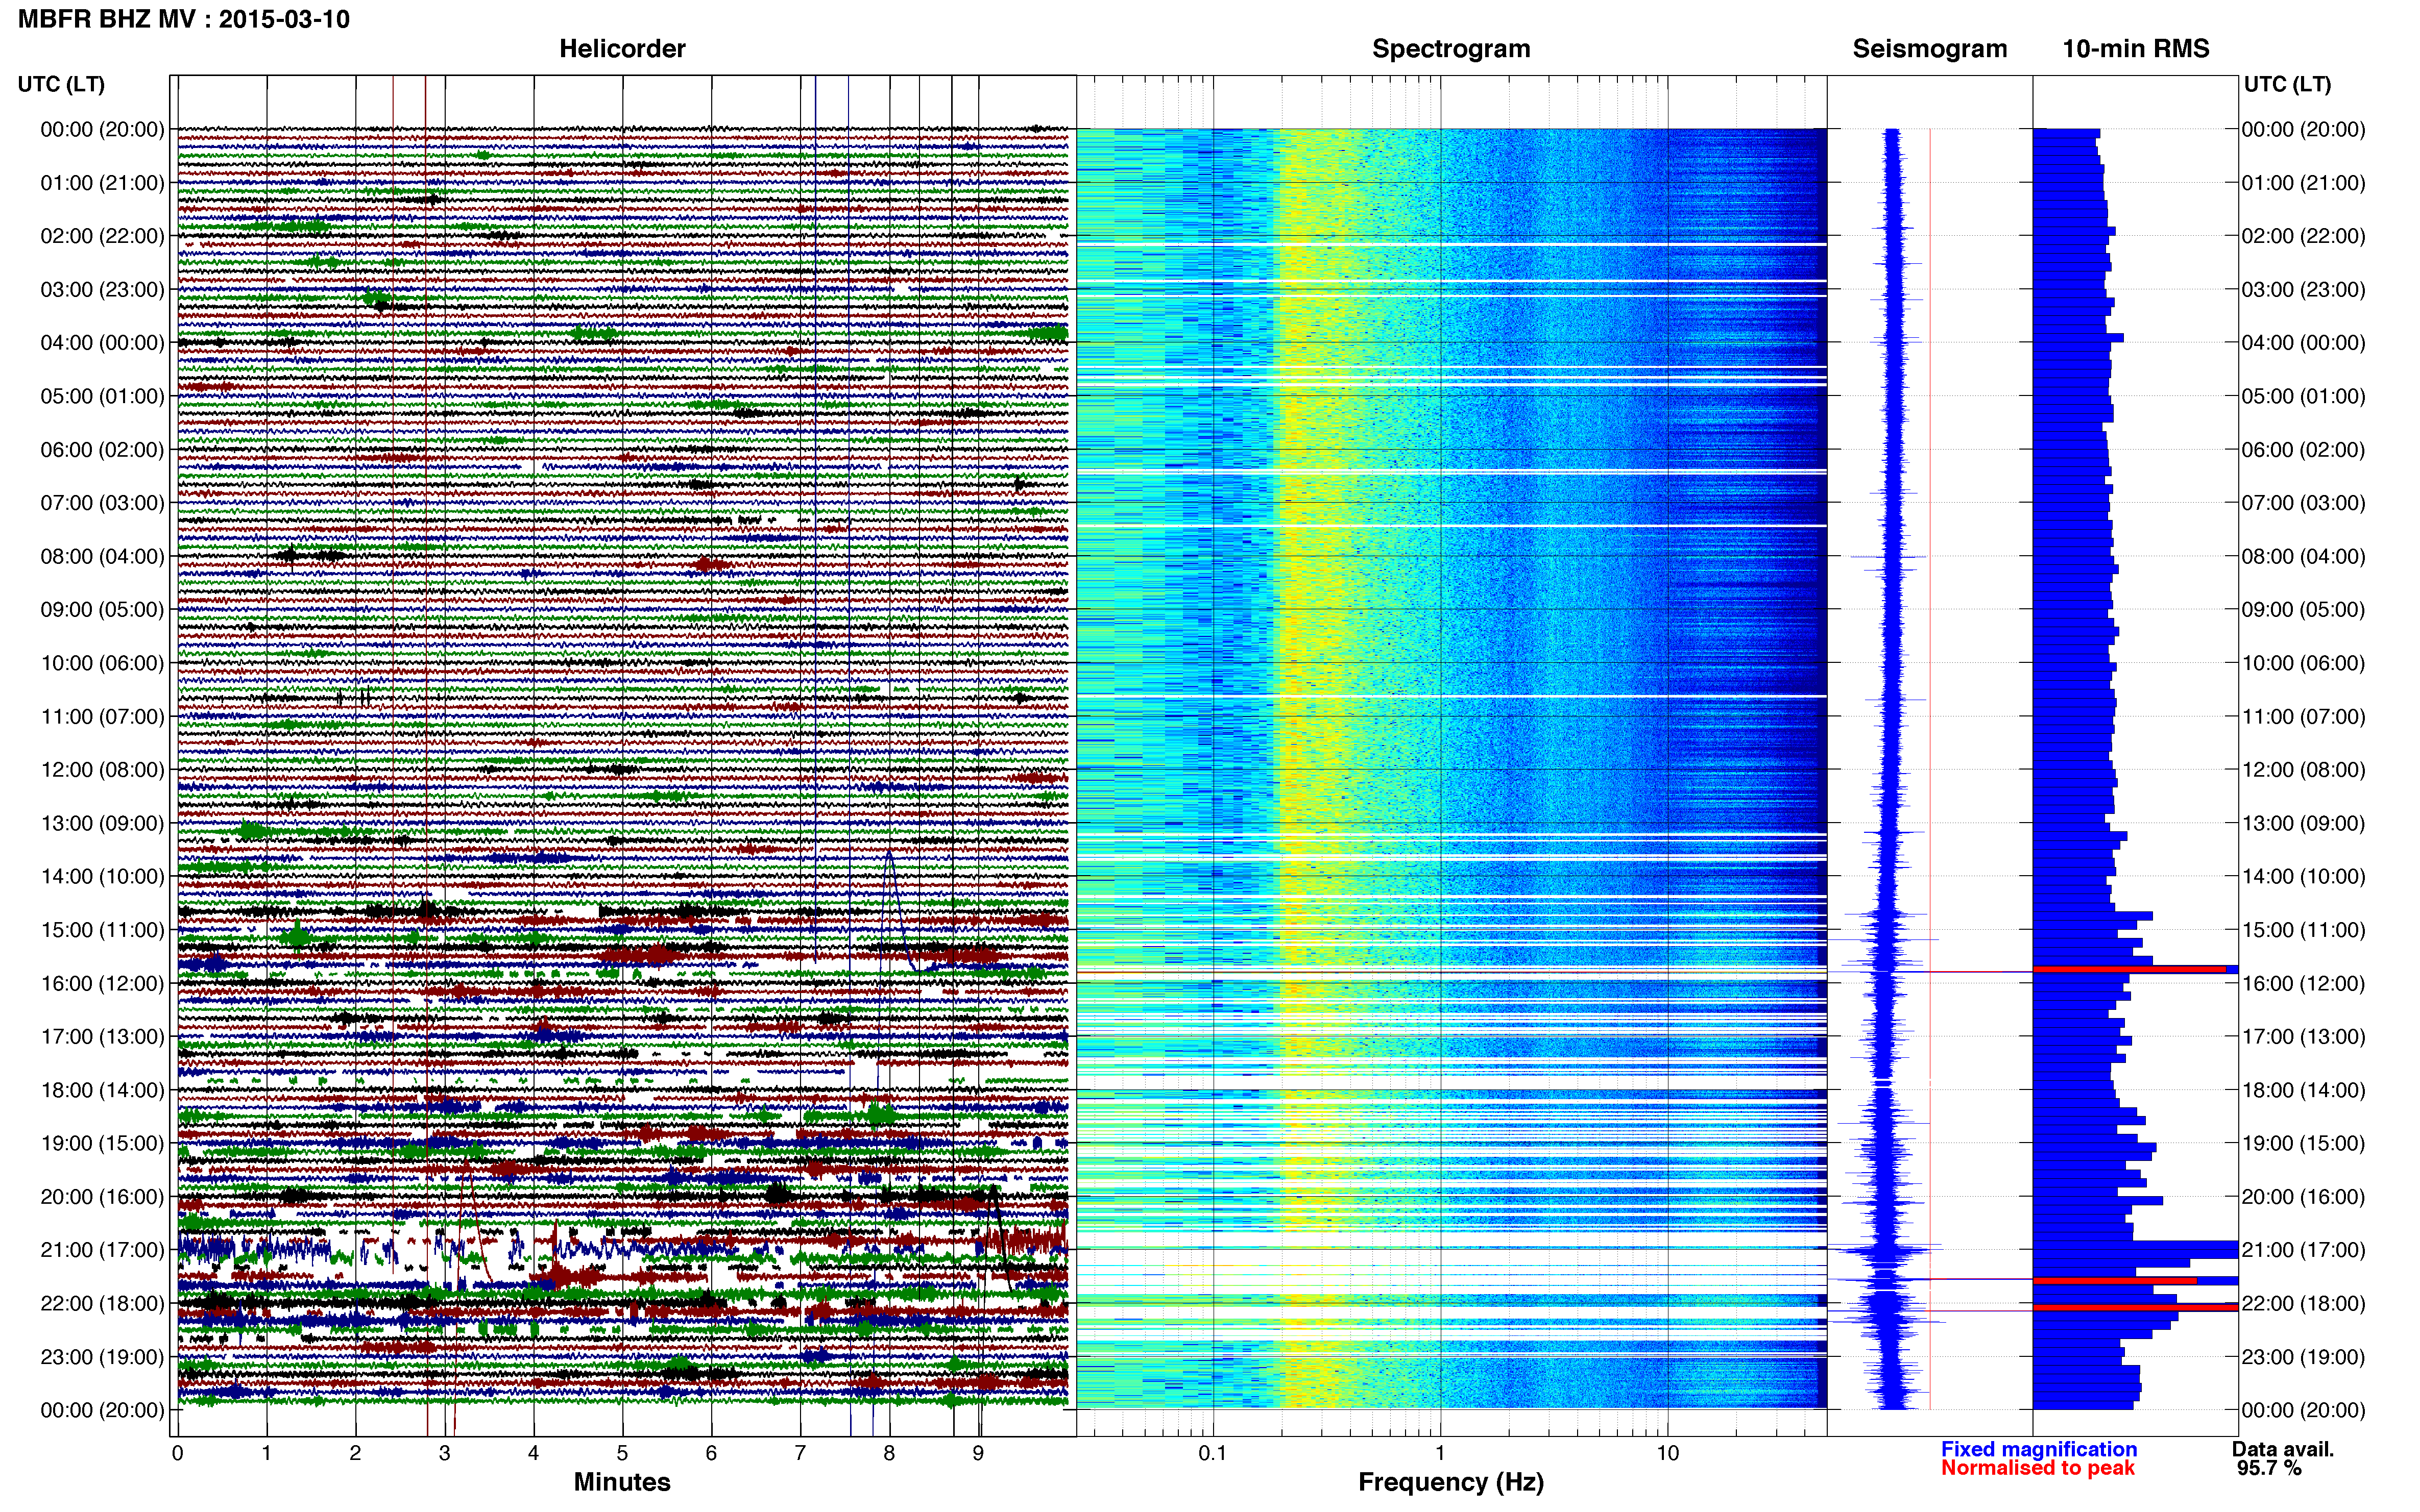Click the left-axis 20:00 (16:00) time label
Viewport: 2420px width, 1512px height.
pos(102,1197)
